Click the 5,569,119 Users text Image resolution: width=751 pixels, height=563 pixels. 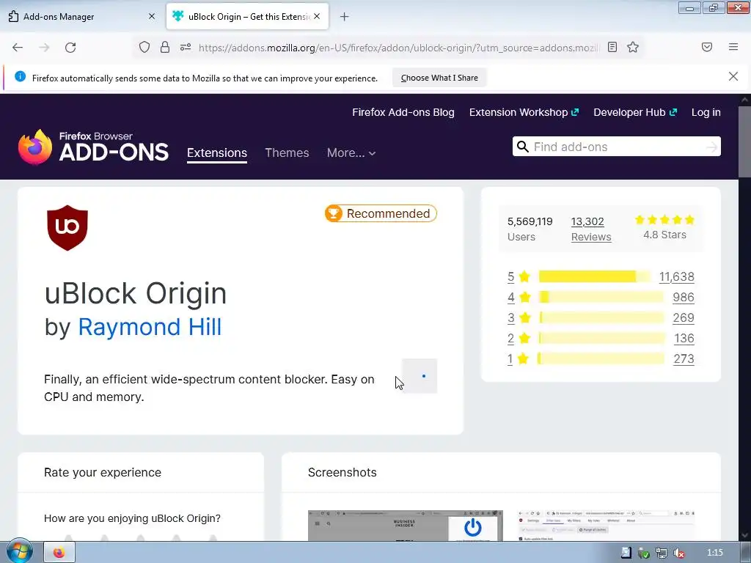tap(530, 229)
